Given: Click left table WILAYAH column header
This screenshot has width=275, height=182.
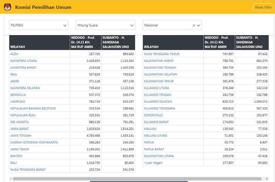Looking at the screenshot, I should (39, 43).
